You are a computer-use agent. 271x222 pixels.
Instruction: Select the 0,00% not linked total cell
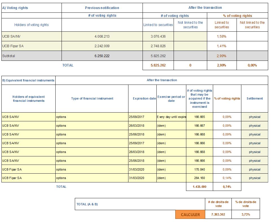[252, 65]
